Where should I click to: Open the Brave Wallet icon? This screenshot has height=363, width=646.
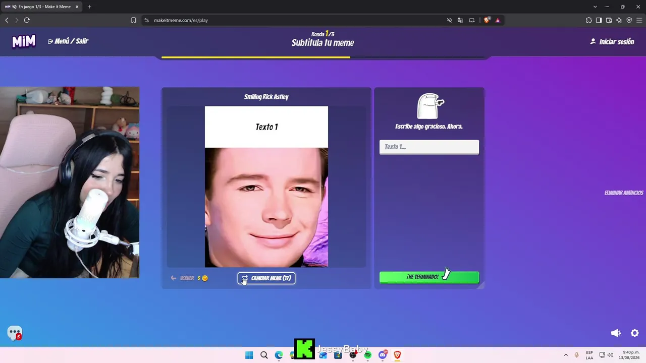[609, 20]
